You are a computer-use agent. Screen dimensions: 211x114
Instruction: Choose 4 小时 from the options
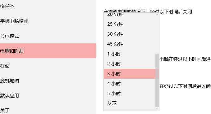pyautogui.click(x=130, y=84)
